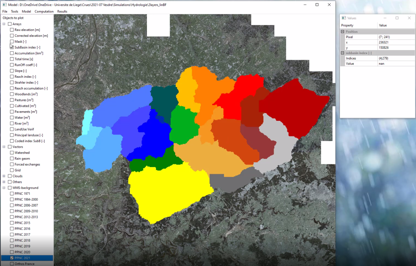Open the Computation menu
The width and height of the screenshot is (416, 266).
click(x=44, y=12)
